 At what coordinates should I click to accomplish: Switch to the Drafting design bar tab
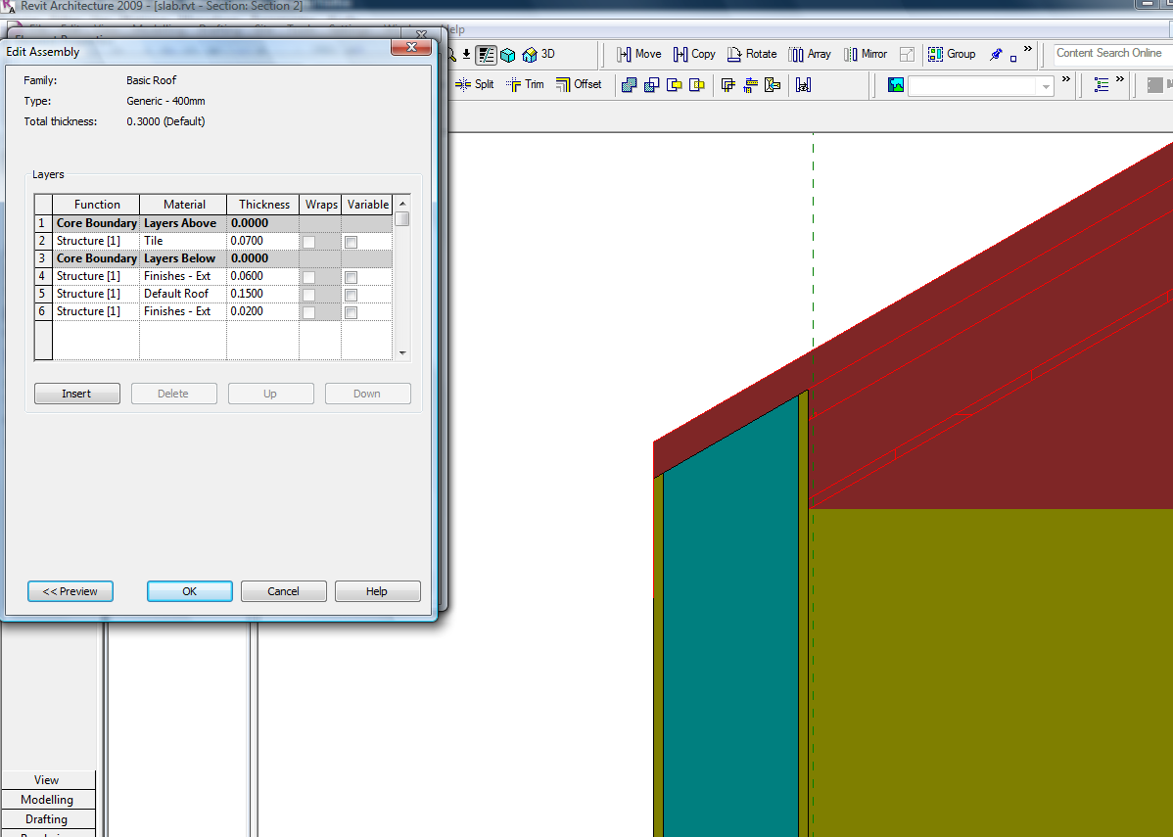coord(48,819)
